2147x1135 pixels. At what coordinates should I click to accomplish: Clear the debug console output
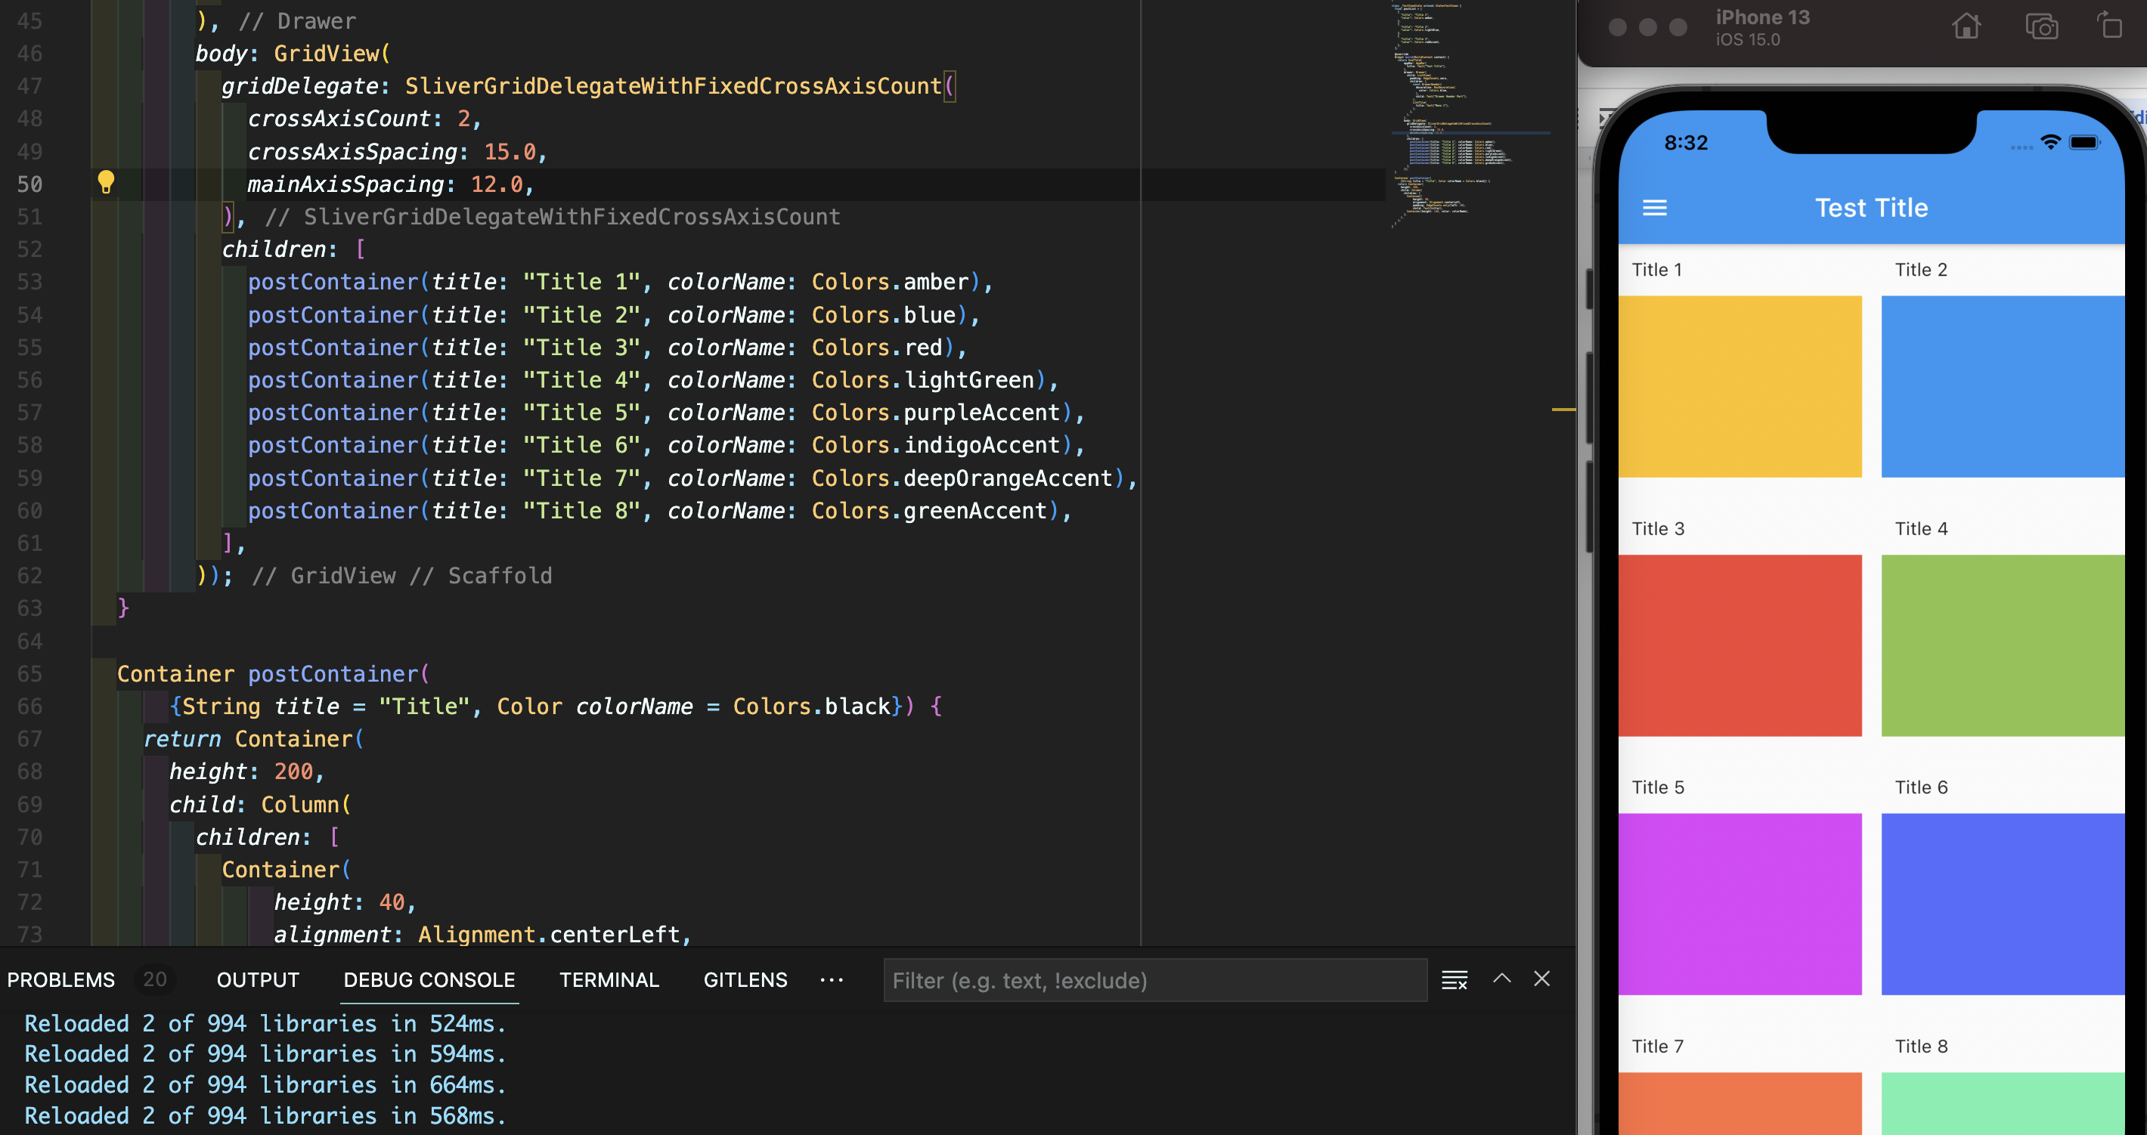pyautogui.click(x=1455, y=980)
